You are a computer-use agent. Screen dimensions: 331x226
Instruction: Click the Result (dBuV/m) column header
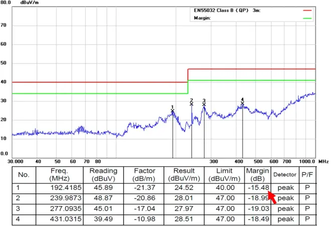pyautogui.click(x=185, y=174)
